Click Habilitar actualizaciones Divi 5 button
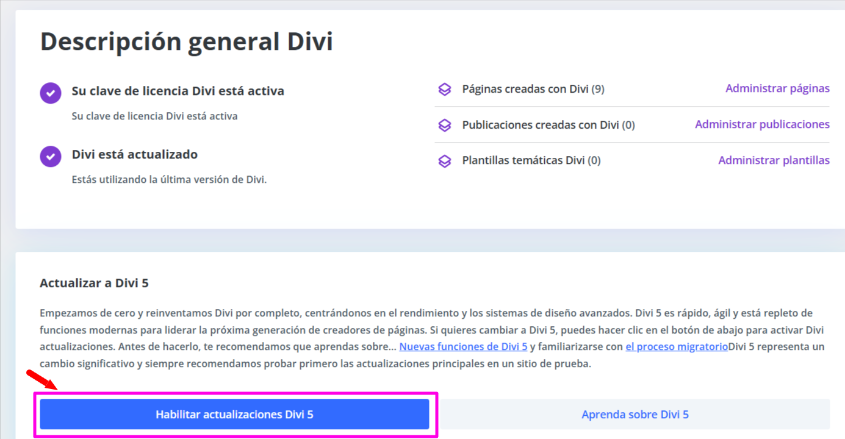This screenshot has height=439, width=845. pos(234,415)
